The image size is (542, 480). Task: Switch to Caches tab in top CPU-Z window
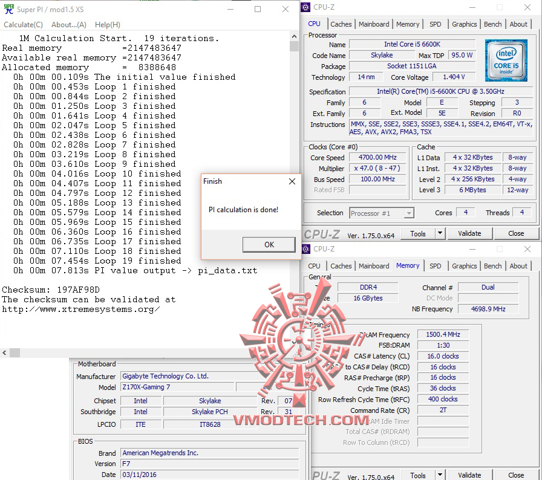341,24
